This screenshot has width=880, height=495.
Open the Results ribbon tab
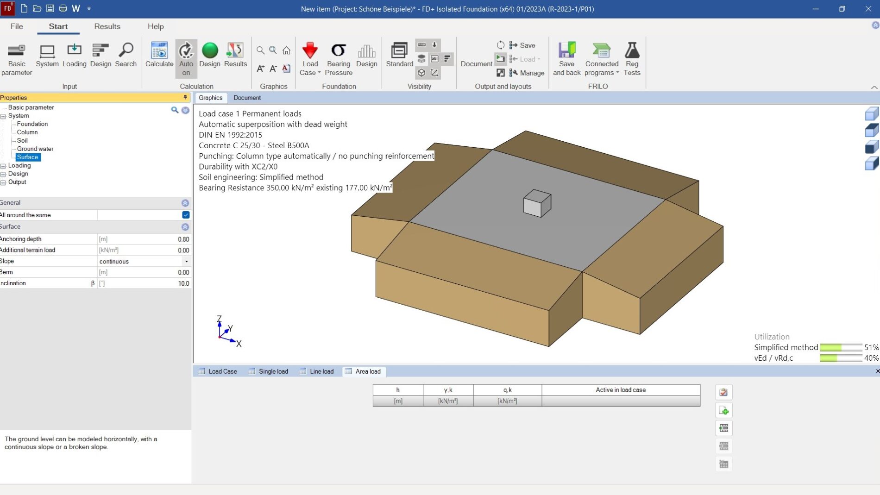tap(107, 26)
